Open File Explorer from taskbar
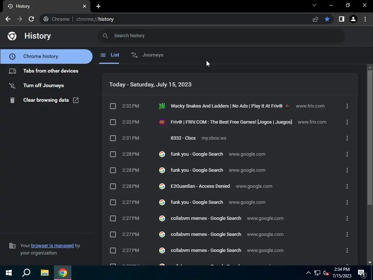 click(44, 273)
